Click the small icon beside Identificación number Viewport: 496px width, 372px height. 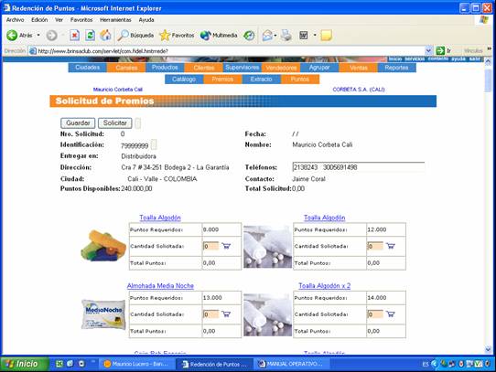[x=154, y=144]
